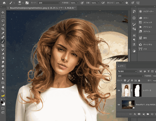Hide the Beautiful f...d by NASA layer

(119, 104)
